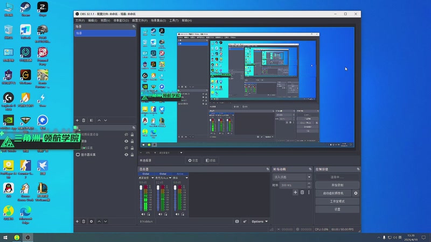Toggle lock on 显示器采集 source

(x=132, y=154)
